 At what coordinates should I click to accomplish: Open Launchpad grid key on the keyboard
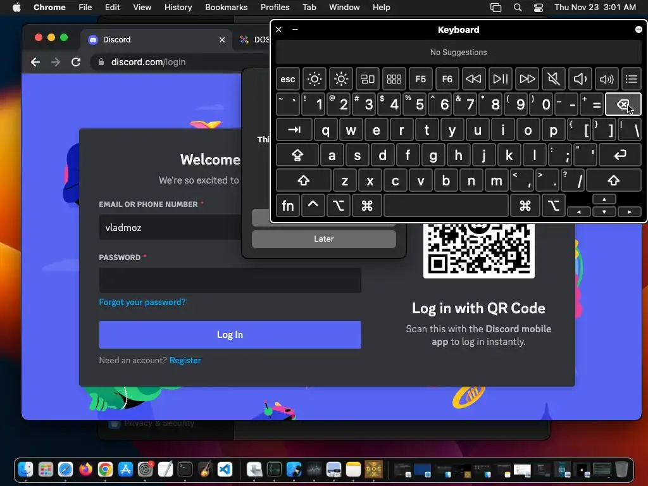pos(394,79)
